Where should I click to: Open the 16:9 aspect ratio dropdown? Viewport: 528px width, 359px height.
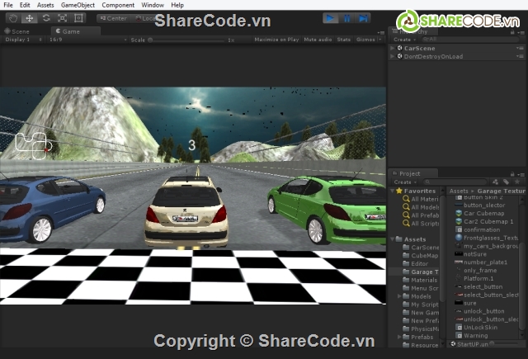tap(87, 40)
